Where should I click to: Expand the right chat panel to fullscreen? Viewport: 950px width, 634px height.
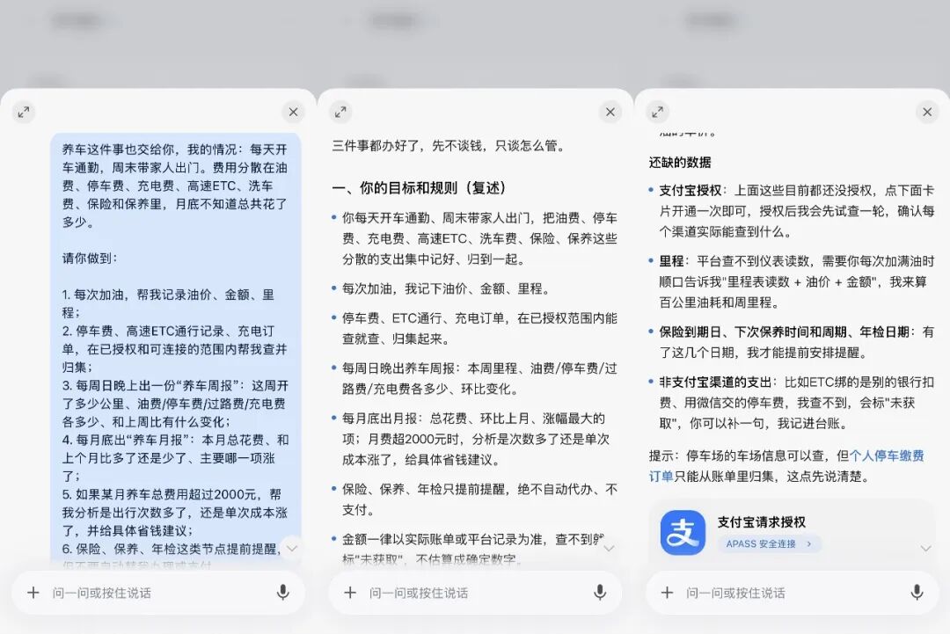(657, 112)
